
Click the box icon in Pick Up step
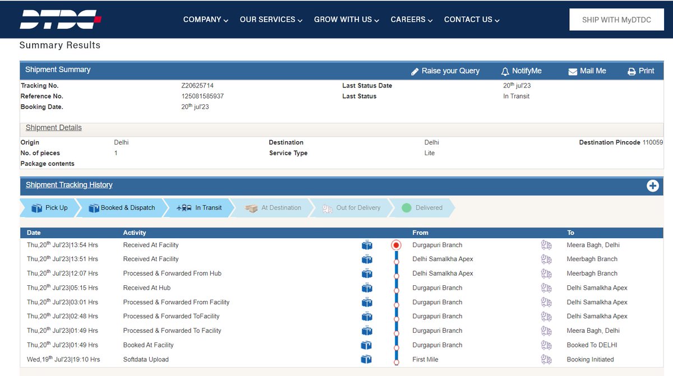pos(37,208)
